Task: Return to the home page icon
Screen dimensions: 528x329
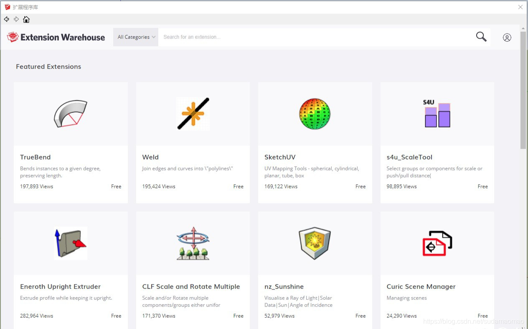Action: [26, 19]
